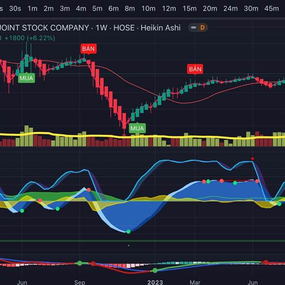Click the MUA signal label at price bottom
Image resolution: width=285 pixels, height=285 pixels.
pos(137,128)
